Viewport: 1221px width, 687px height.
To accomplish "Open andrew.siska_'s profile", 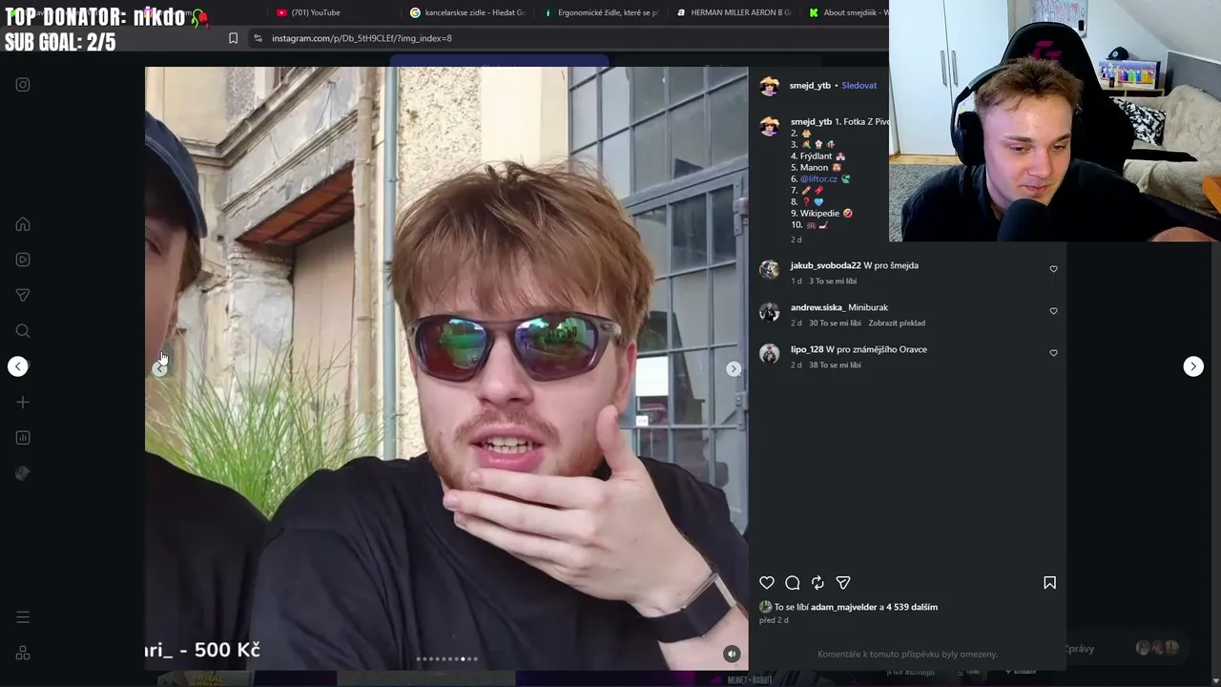I will point(817,307).
